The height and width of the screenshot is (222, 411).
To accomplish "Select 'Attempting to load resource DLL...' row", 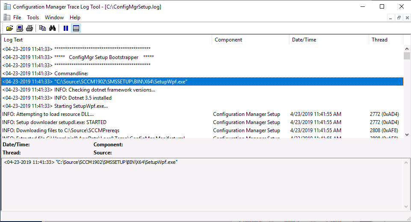I will click(202, 114).
